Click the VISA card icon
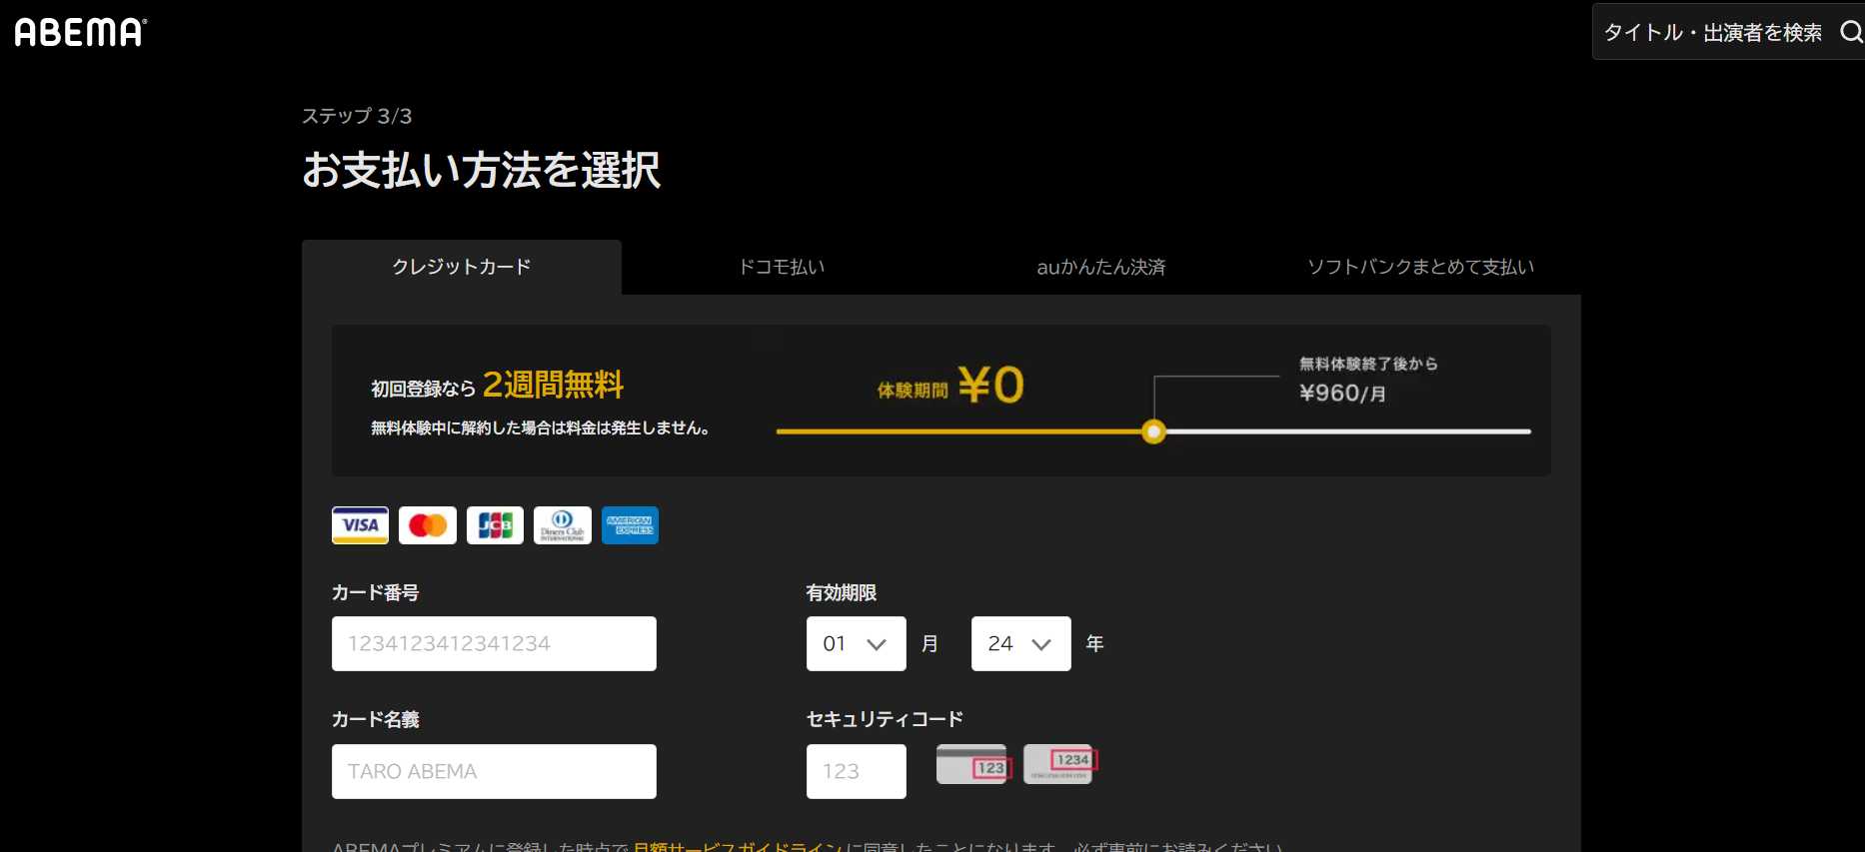 pos(360,525)
